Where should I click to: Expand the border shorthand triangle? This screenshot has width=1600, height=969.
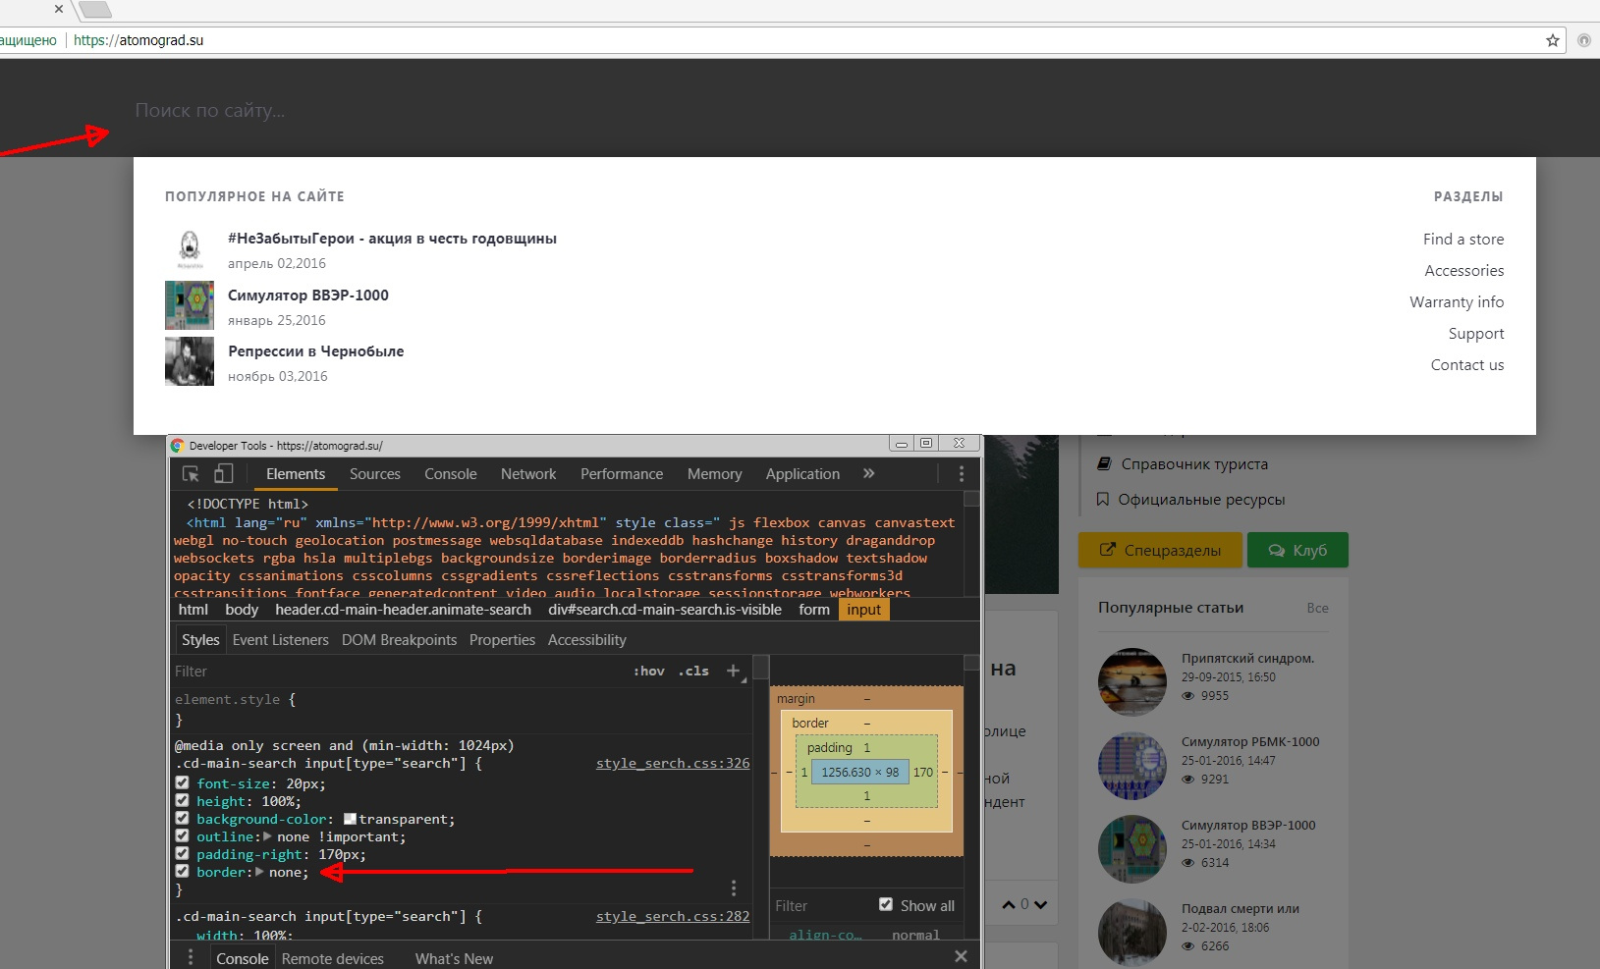(x=259, y=872)
